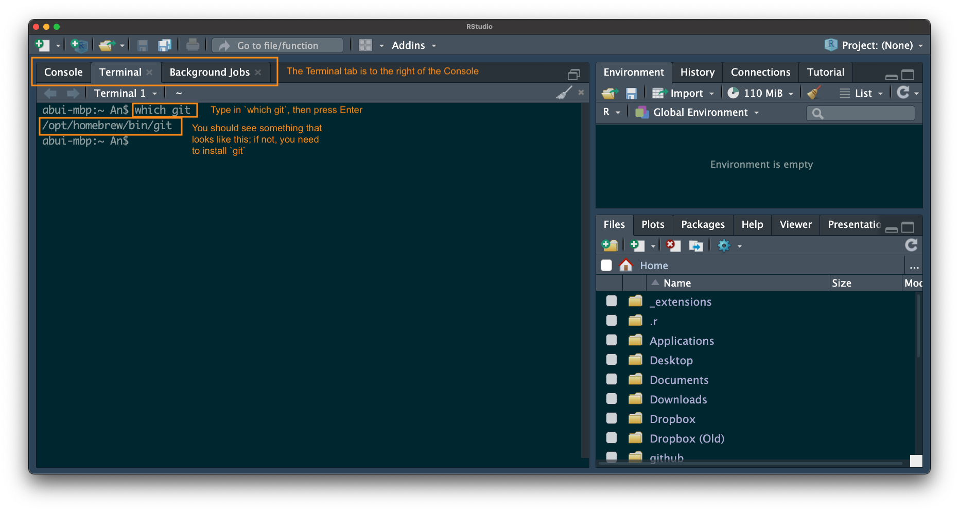This screenshot has width=959, height=512.
Task: Toggle the select-all checkbox beside Home
Action: (x=606, y=265)
